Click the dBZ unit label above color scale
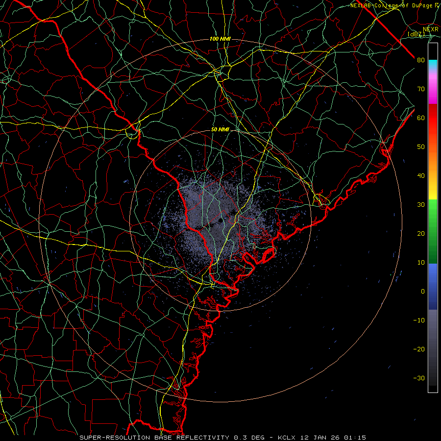The height and width of the screenshot is (441, 441). pyautogui.click(x=416, y=34)
